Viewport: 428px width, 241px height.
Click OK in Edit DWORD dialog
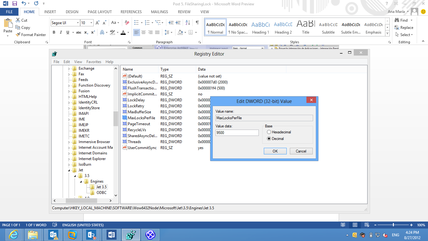[275, 151]
